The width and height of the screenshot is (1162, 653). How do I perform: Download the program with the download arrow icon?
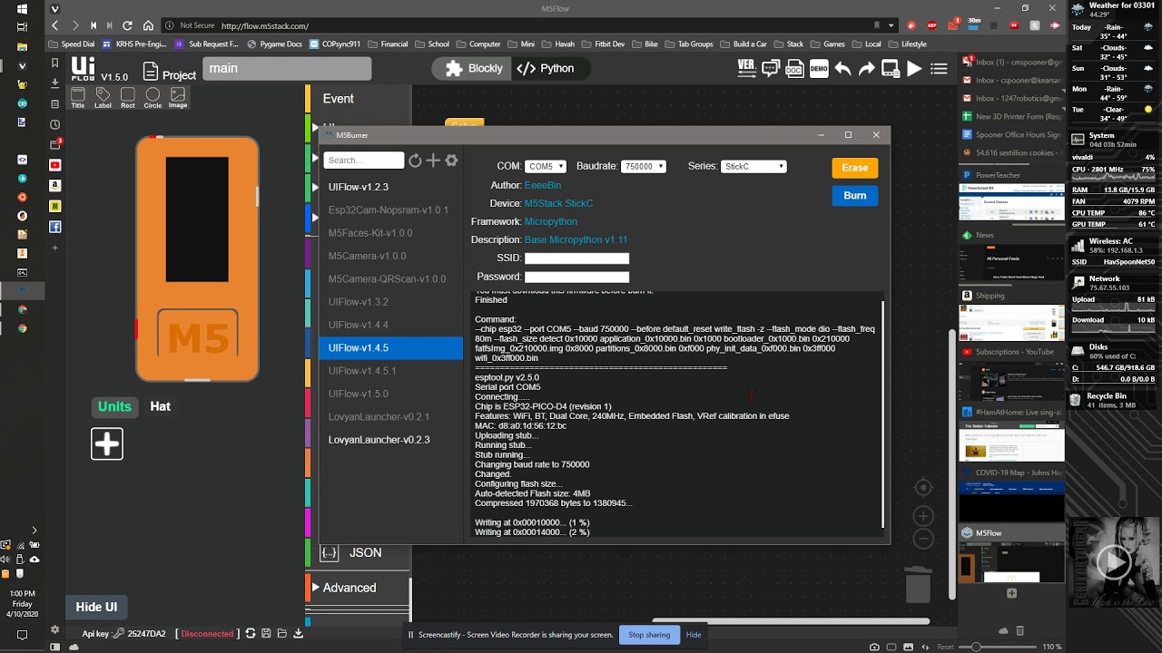pos(298,634)
